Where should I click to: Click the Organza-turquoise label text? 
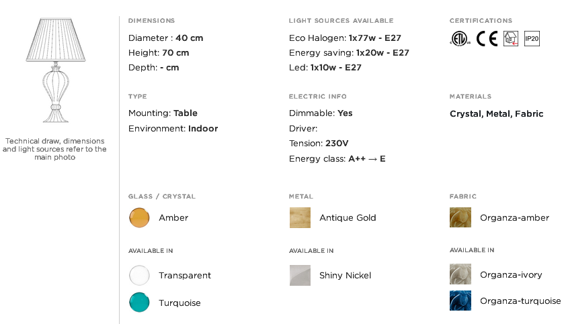[520, 301]
